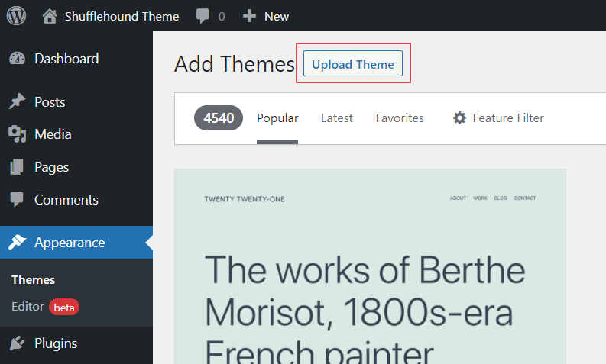The height and width of the screenshot is (364, 606).
Task: Switch to the Favorites tab
Action: point(400,118)
